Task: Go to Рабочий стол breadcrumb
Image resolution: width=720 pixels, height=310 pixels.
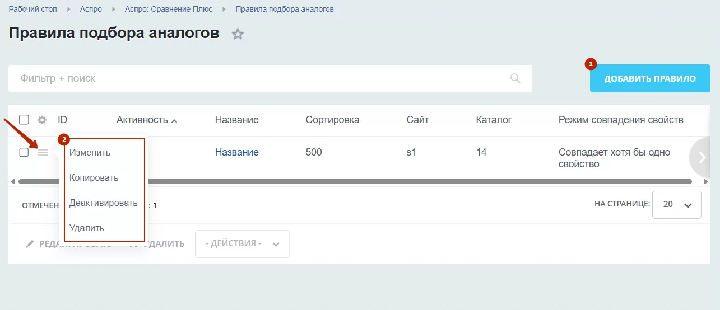Action: [33, 10]
